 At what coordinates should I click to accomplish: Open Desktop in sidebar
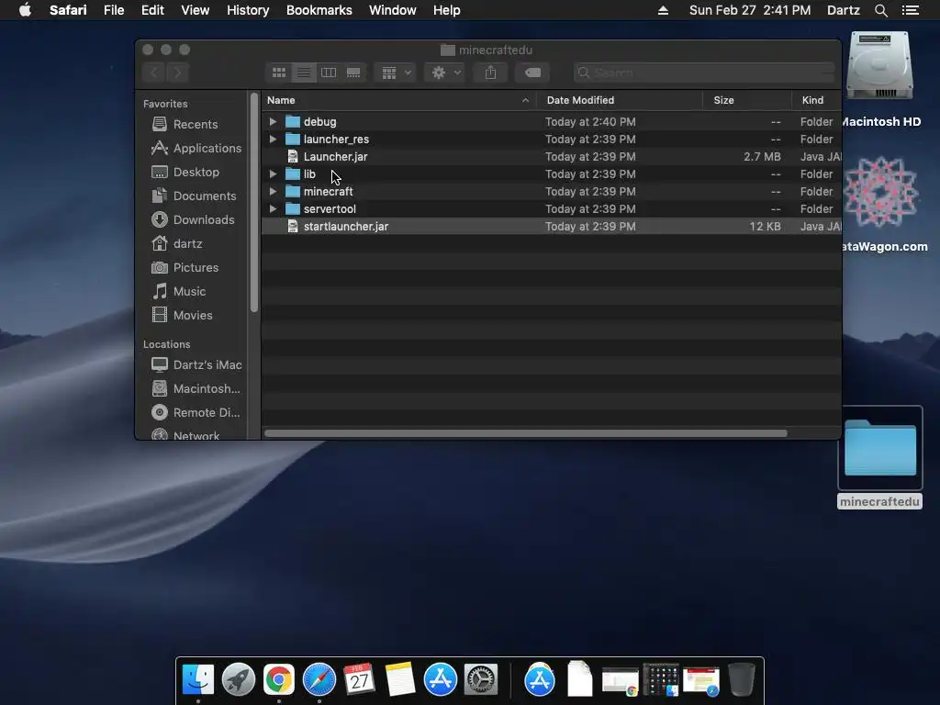[x=185, y=172]
